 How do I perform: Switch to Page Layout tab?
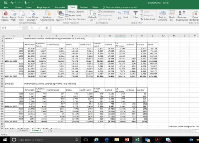point(44,7)
